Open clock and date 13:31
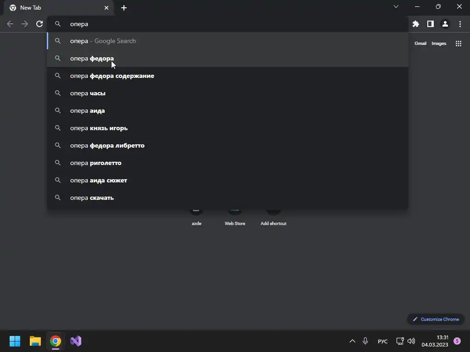This screenshot has width=470, height=352. tap(435, 341)
